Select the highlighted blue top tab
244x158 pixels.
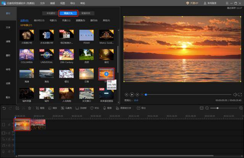68,13
